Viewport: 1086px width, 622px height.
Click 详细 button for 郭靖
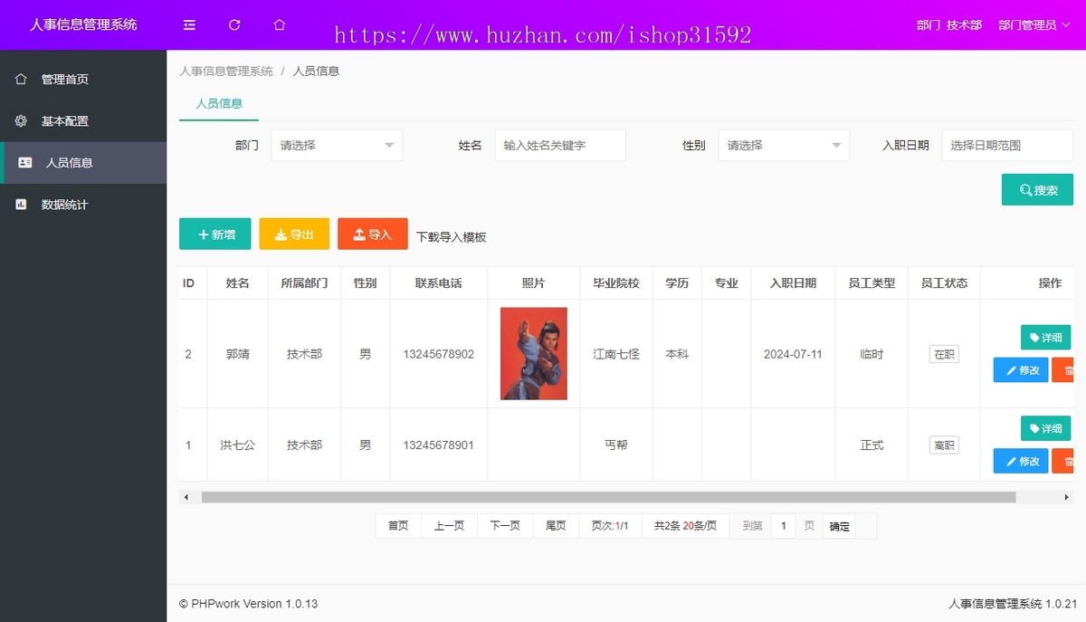(1045, 338)
